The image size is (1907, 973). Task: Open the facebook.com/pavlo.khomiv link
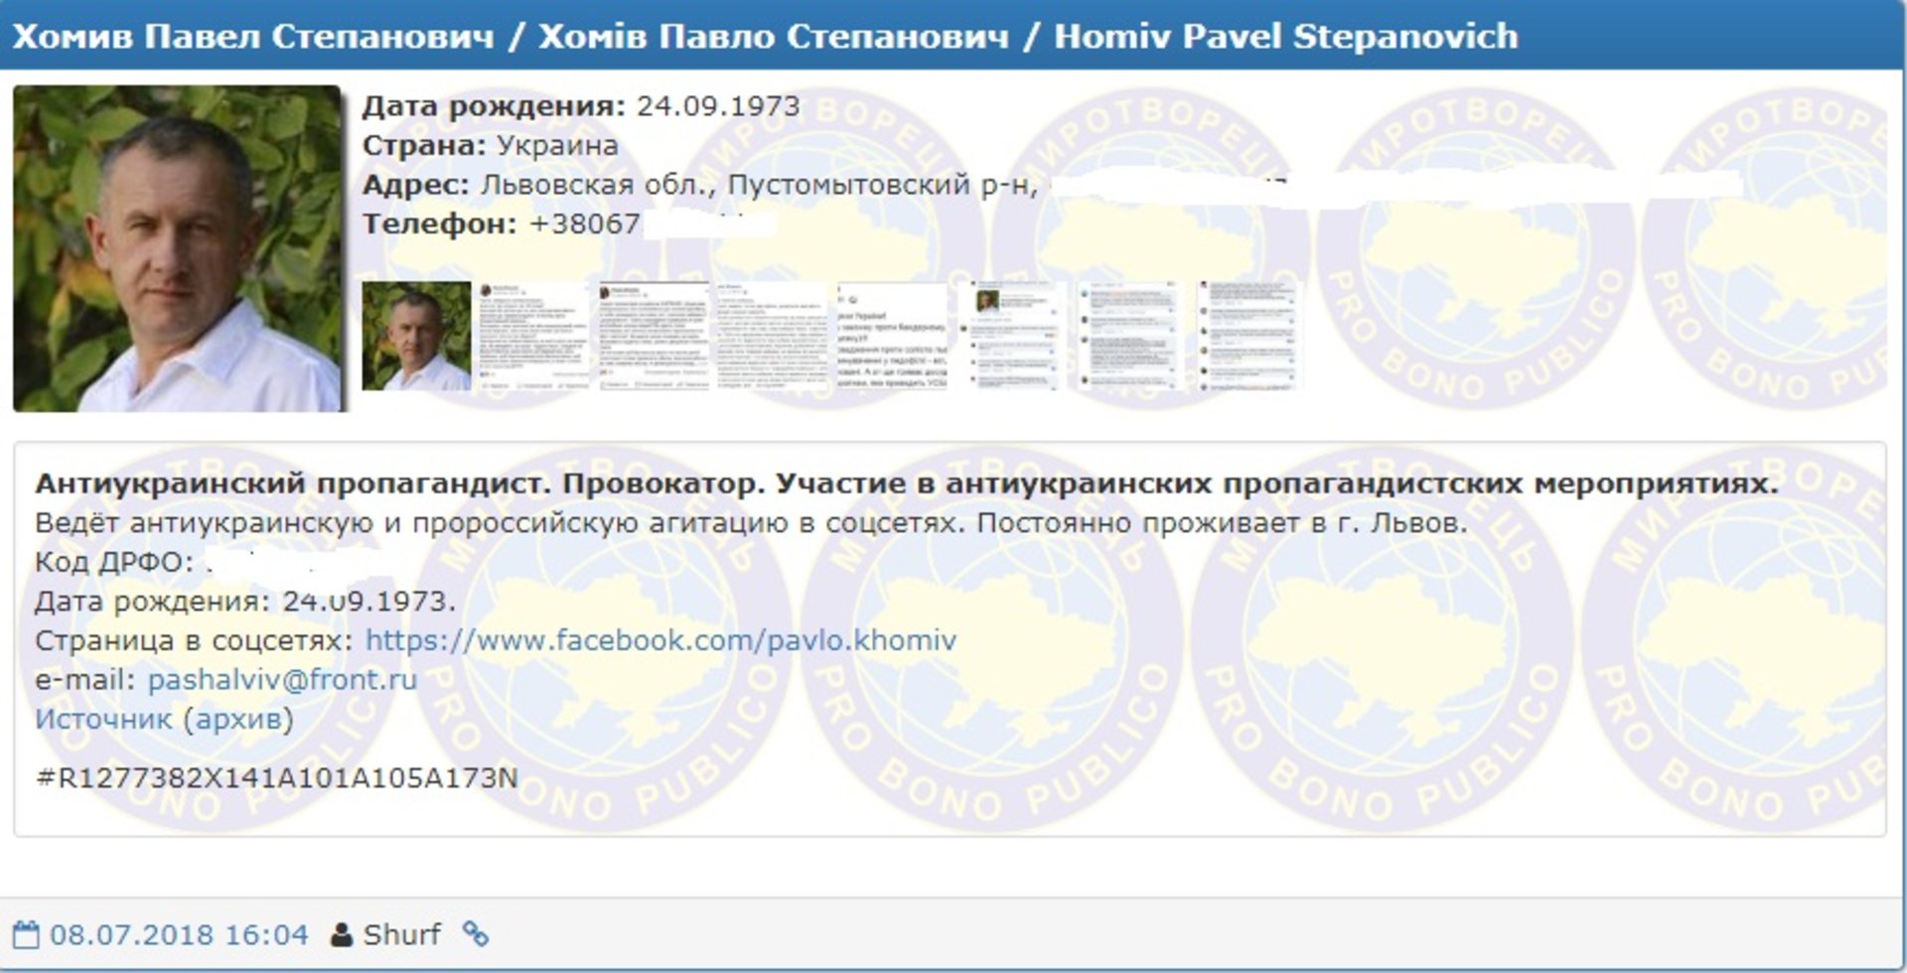pos(660,640)
